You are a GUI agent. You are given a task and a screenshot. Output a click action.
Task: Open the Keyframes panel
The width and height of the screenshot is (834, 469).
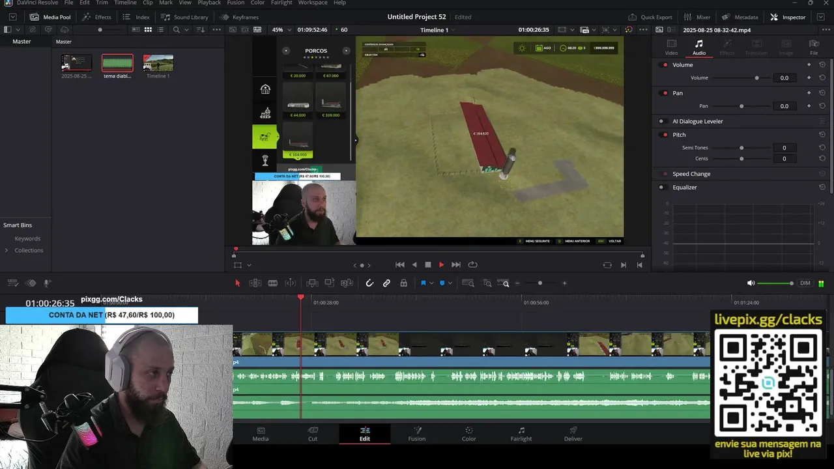coord(239,17)
